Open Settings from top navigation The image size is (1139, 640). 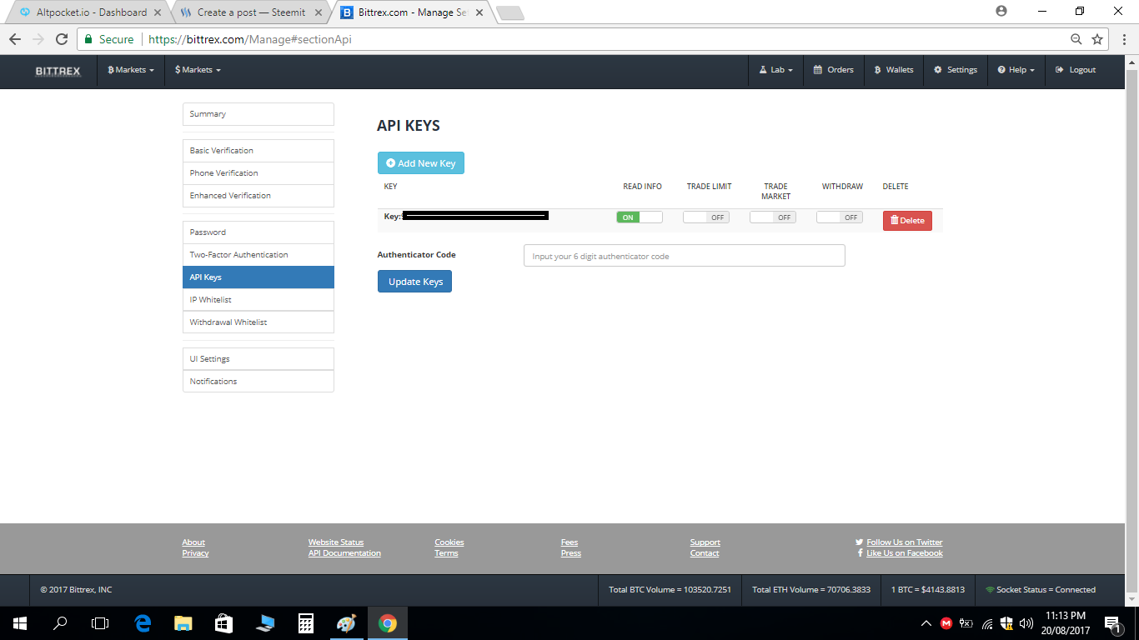pyautogui.click(x=956, y=70)
